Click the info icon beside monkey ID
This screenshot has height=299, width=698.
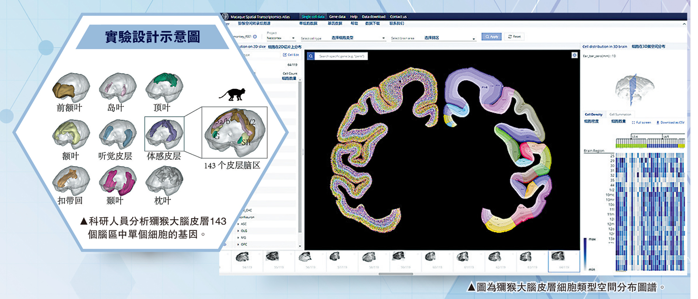[x=255, y=37]
